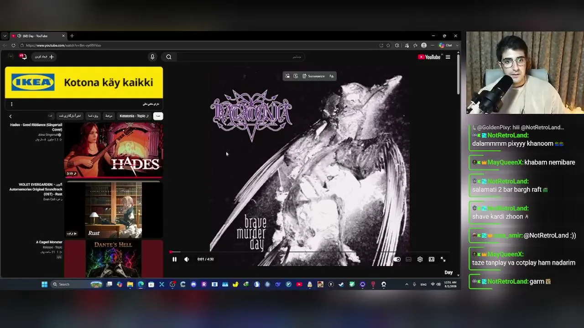The height and width of the screenshot is (328, 584).
Task: Click ENG language indicator
Action: [423, 284]
